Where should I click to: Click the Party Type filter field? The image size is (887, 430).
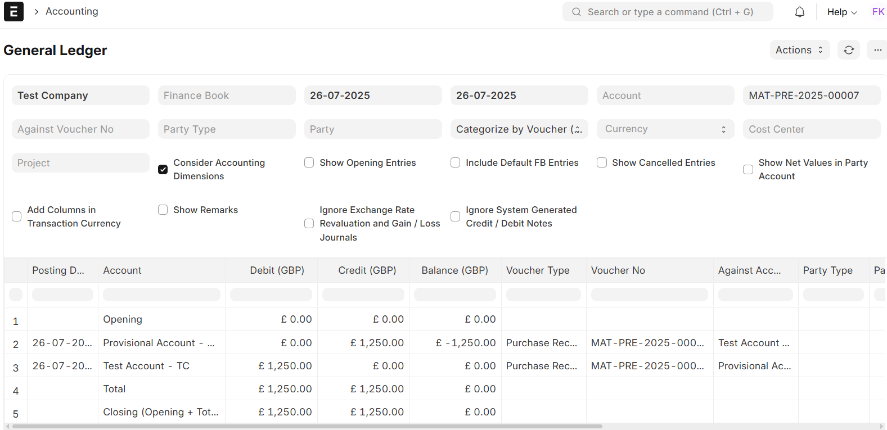pos(226,129)
